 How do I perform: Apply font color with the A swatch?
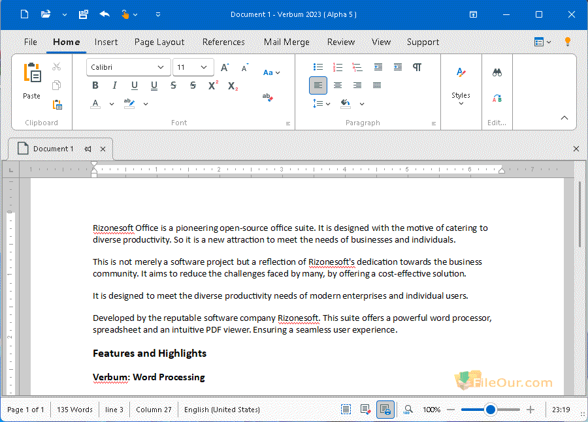pyautogui.click(x=95, y=104)
